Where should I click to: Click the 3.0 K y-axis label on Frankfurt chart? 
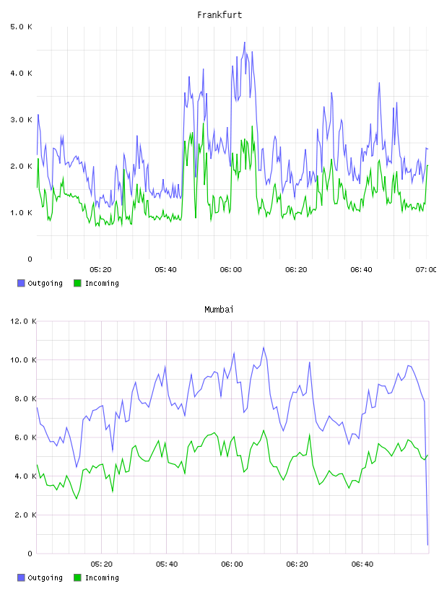[x=22, y=120]
